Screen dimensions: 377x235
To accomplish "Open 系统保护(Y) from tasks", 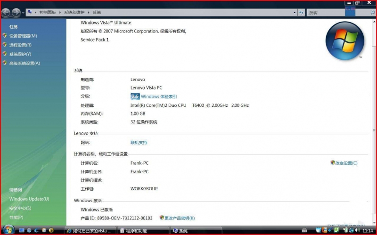I will pyautogui.click(x=20, y=54).
